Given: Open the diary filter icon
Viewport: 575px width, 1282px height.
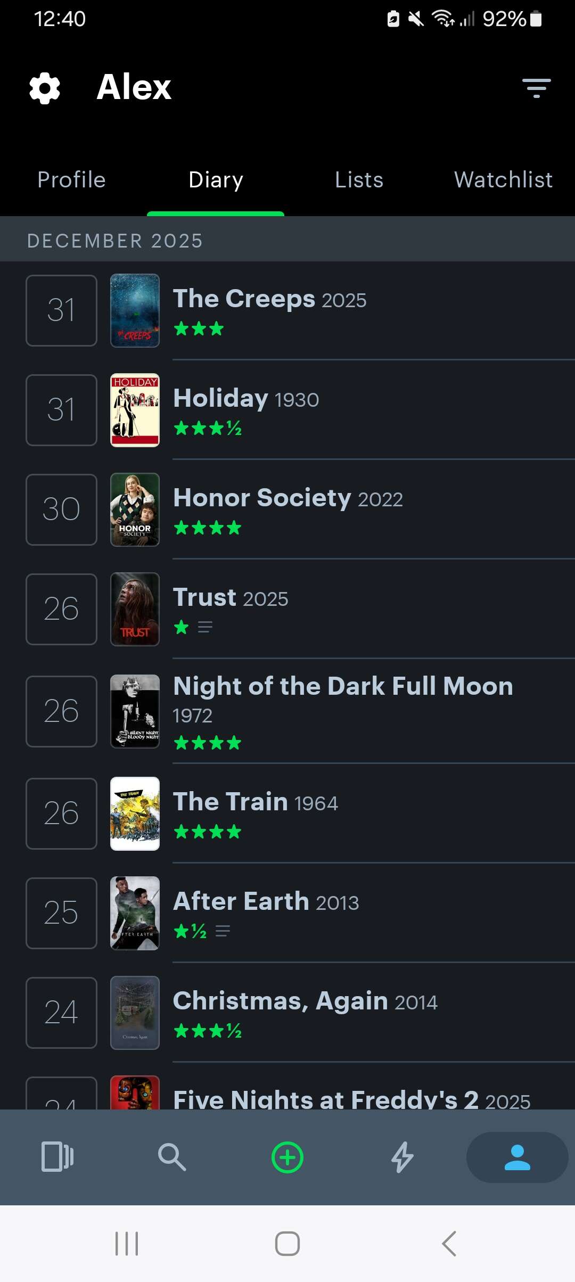Looking at the screenshot, I should tap(536, 88).
